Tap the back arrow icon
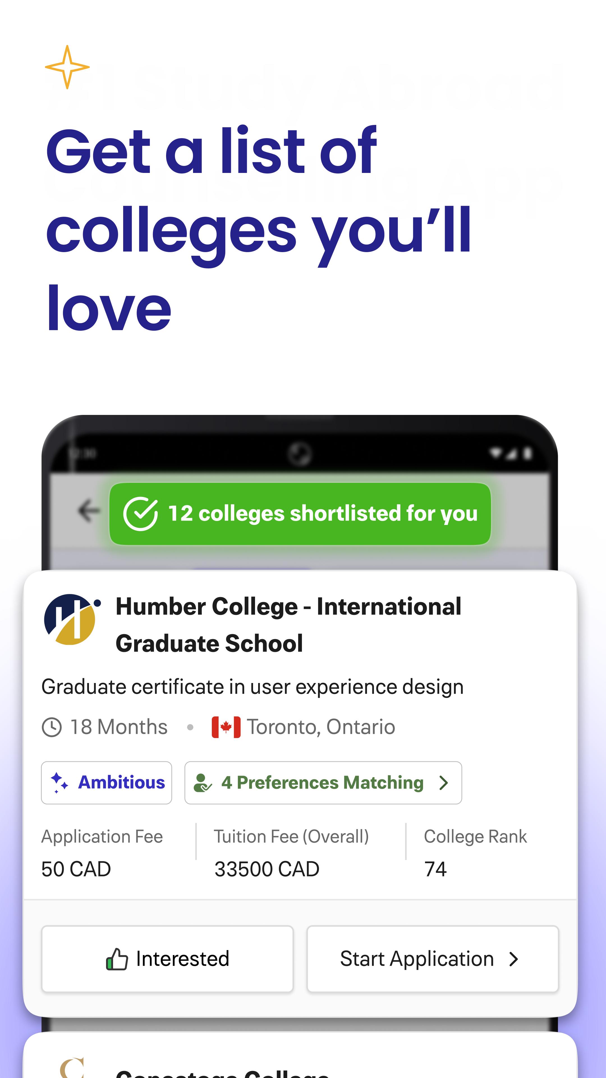The width and height of the screenshot is (606, 1078). click(x=89, y=511)
